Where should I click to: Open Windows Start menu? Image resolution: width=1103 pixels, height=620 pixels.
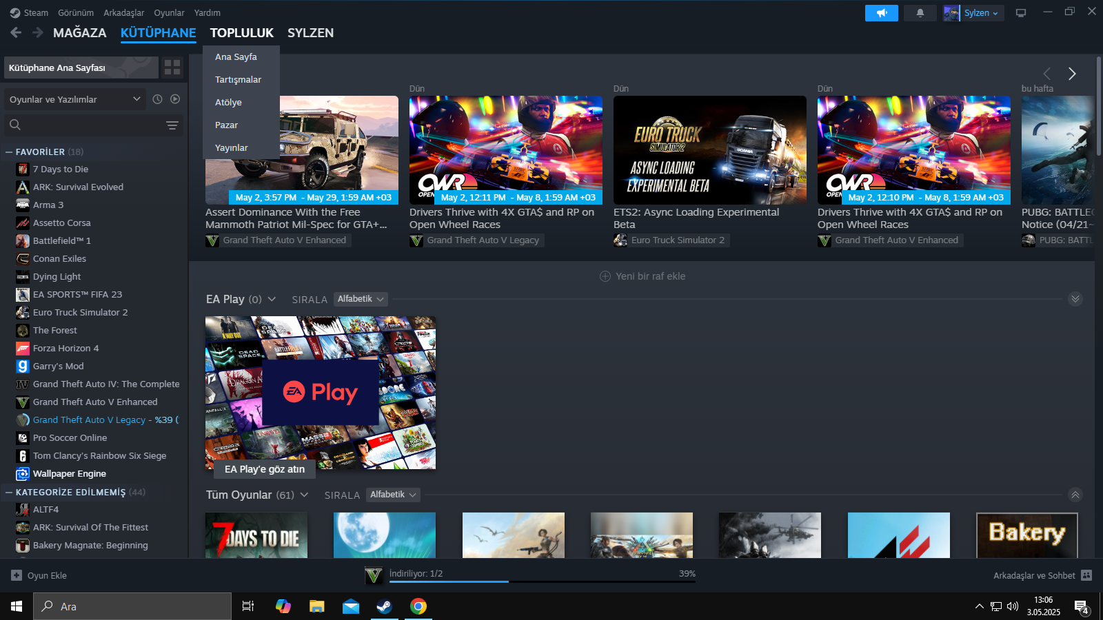[17, 606]
